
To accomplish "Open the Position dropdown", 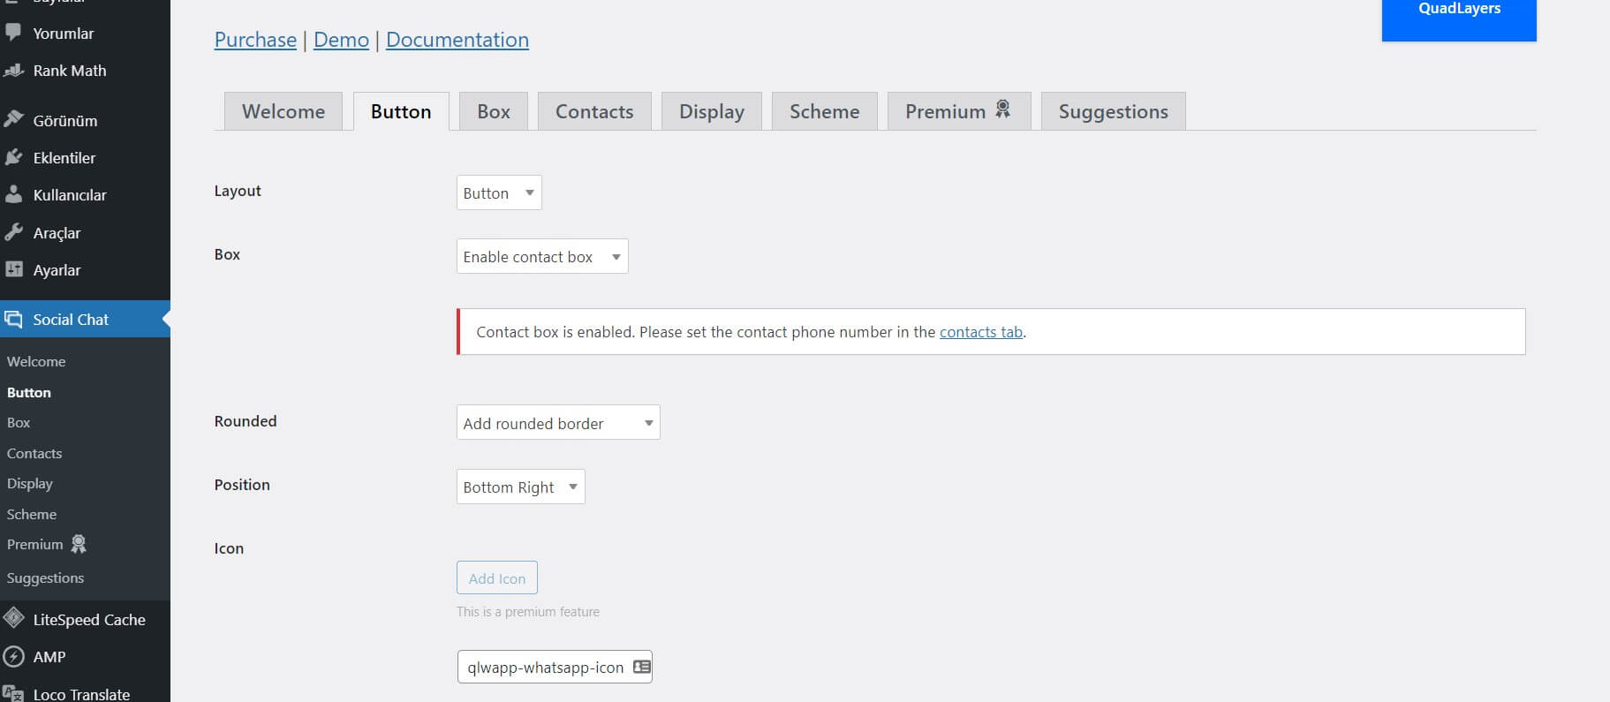I will coord(519,487).
